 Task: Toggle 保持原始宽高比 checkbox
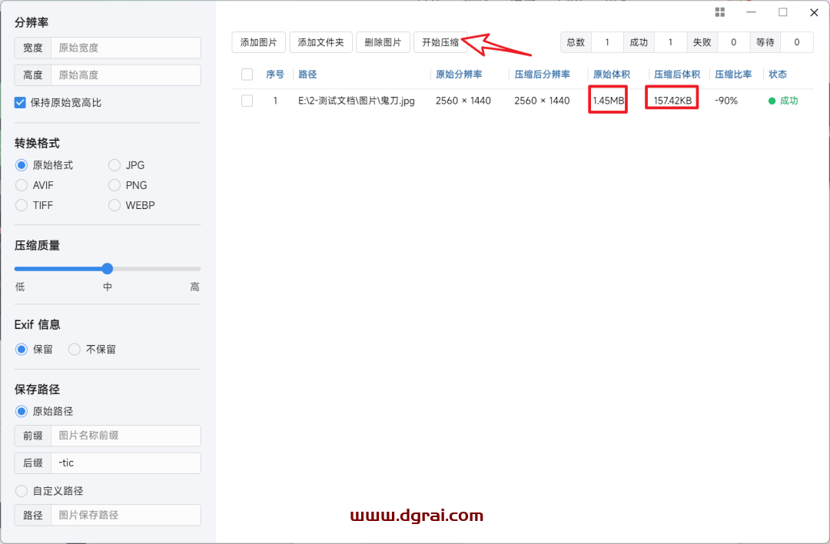click(21, 102)
